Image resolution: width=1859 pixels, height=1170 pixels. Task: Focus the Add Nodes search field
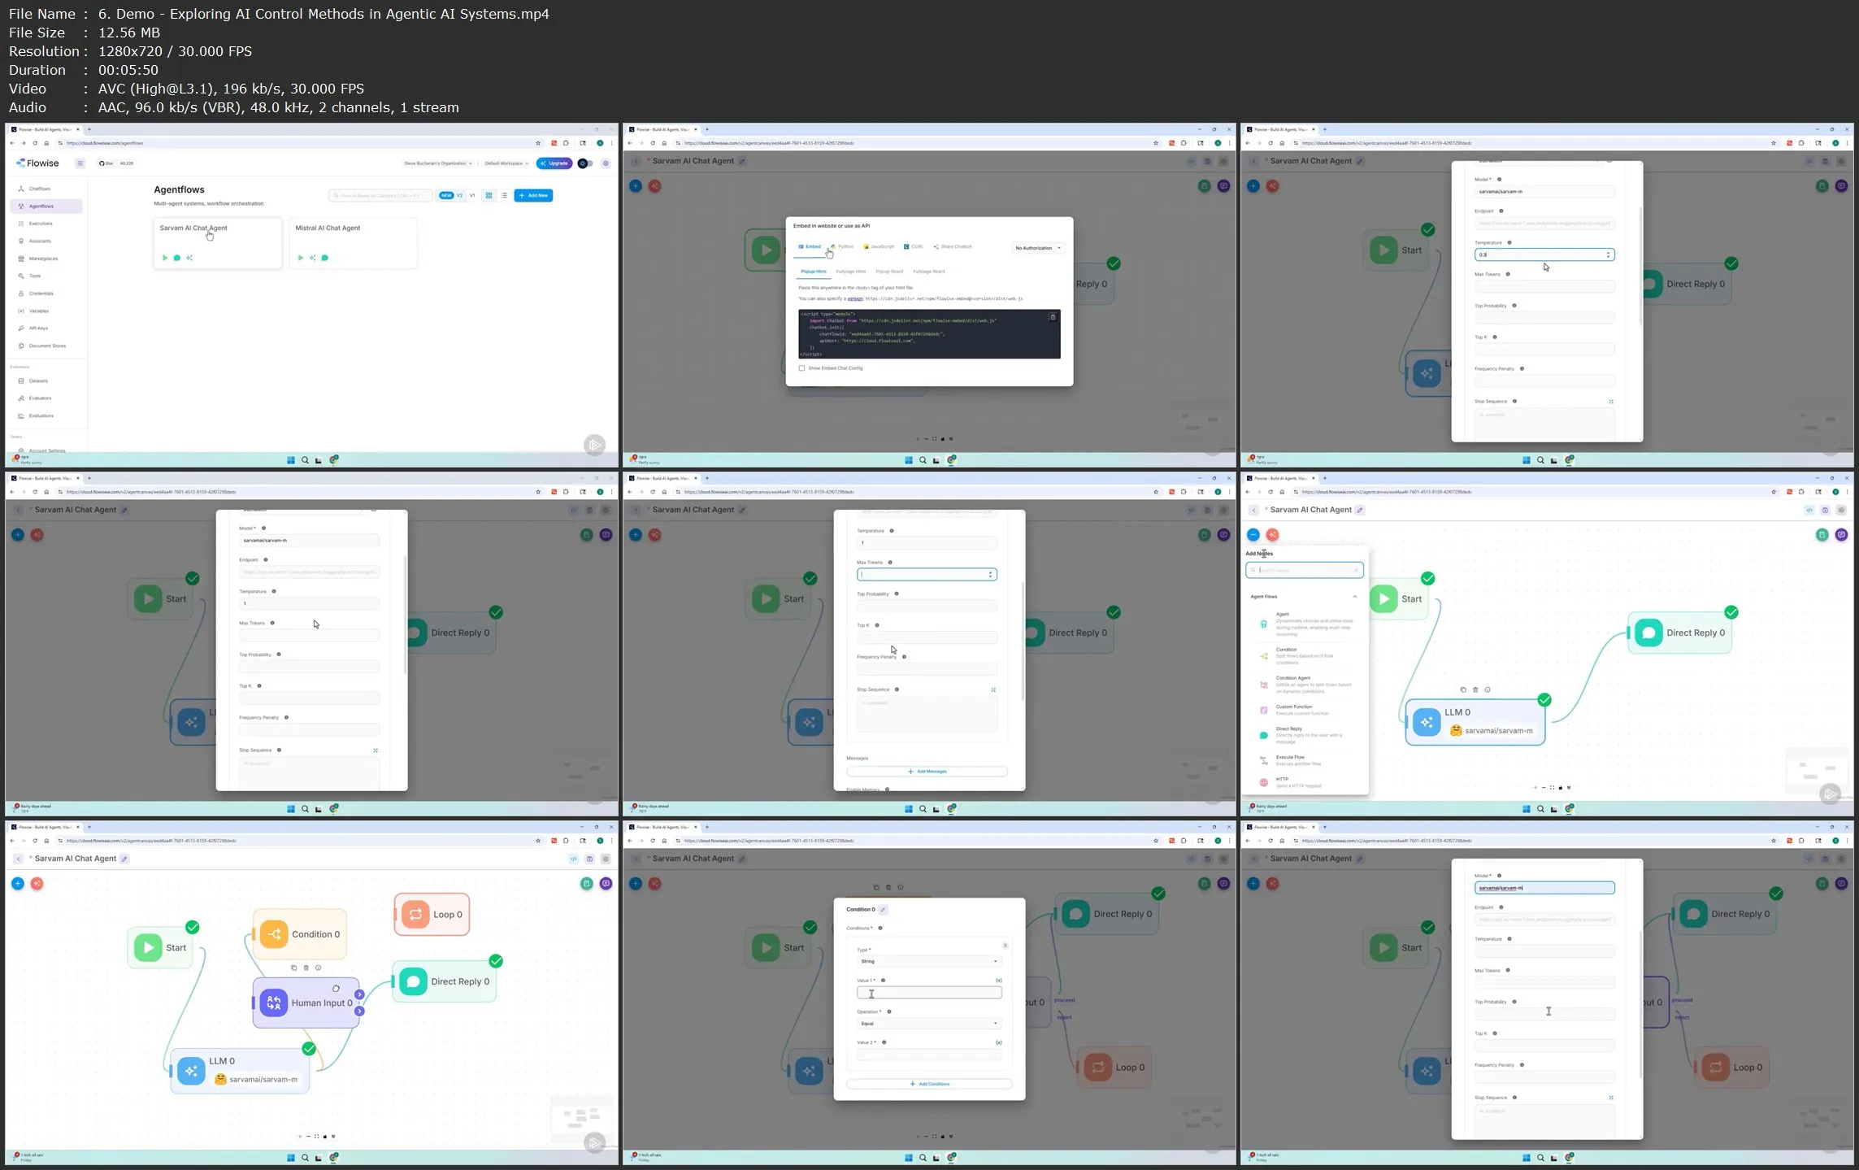(x=1304, y=570)
